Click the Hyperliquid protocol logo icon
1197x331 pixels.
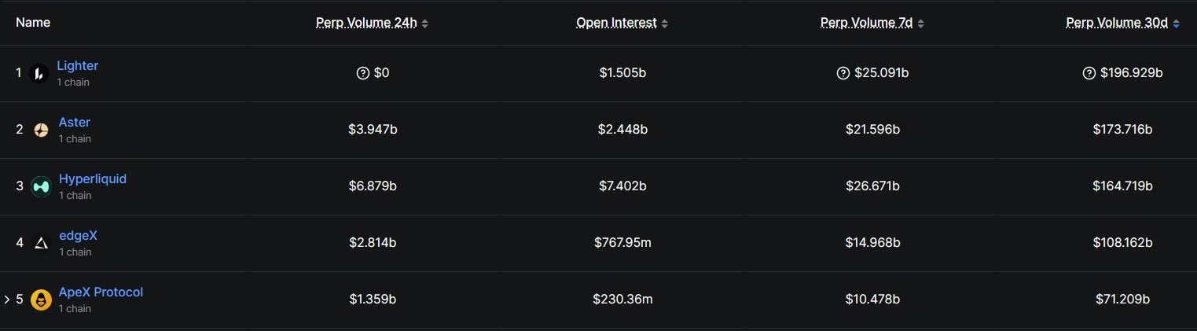pos(41,186)
